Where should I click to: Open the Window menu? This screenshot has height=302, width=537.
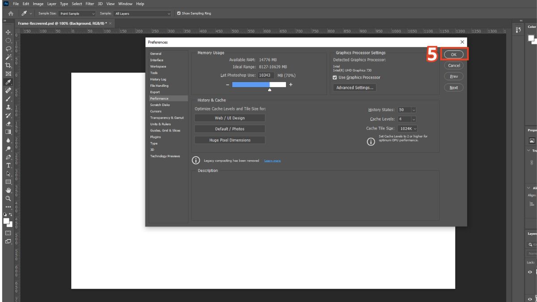[125, 4]
